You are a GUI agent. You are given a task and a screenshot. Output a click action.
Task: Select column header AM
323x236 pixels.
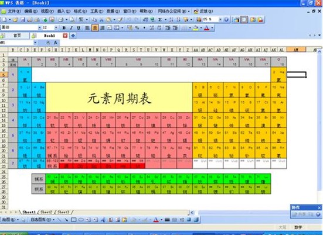pyautogui.click(x=296, y=50)
